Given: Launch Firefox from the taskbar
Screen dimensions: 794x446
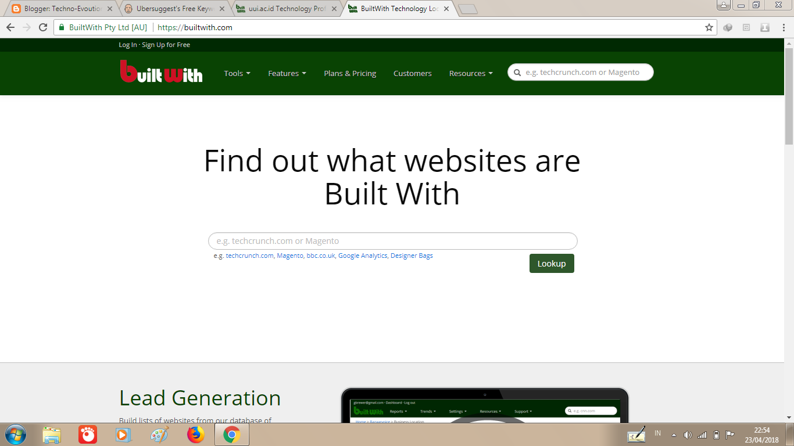Looking at the screenshot, I should 196,434.
